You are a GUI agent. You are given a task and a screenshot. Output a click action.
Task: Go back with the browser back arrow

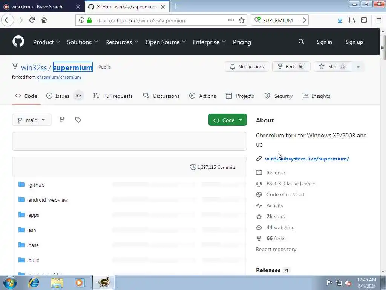(x=8, y=20)
